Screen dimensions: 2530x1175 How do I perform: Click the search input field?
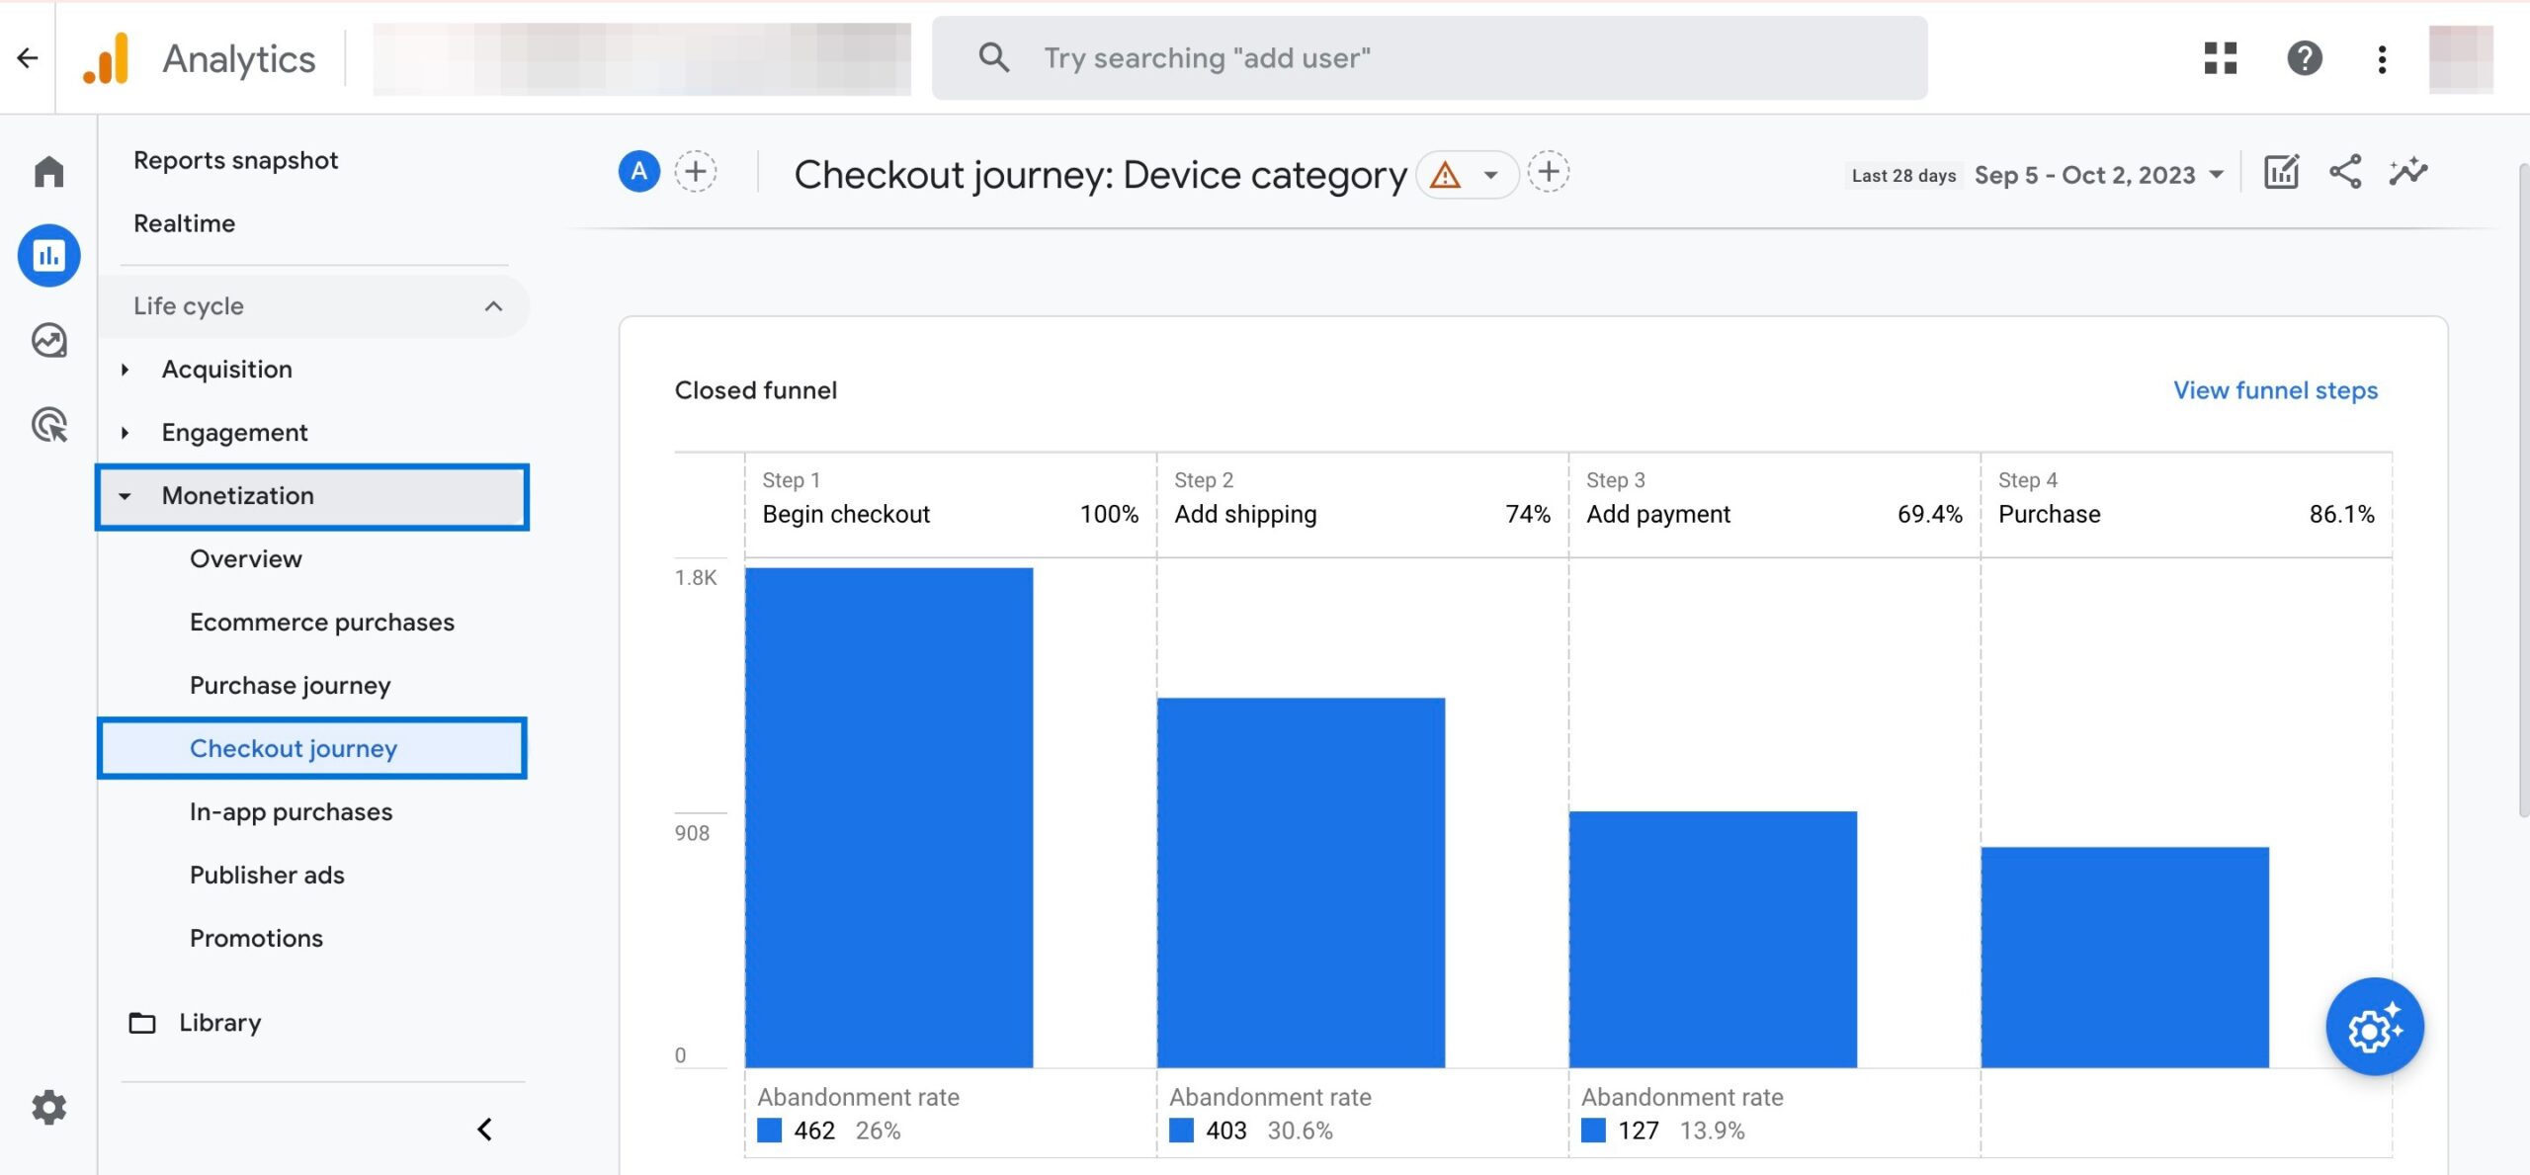tap(1429, 58)
